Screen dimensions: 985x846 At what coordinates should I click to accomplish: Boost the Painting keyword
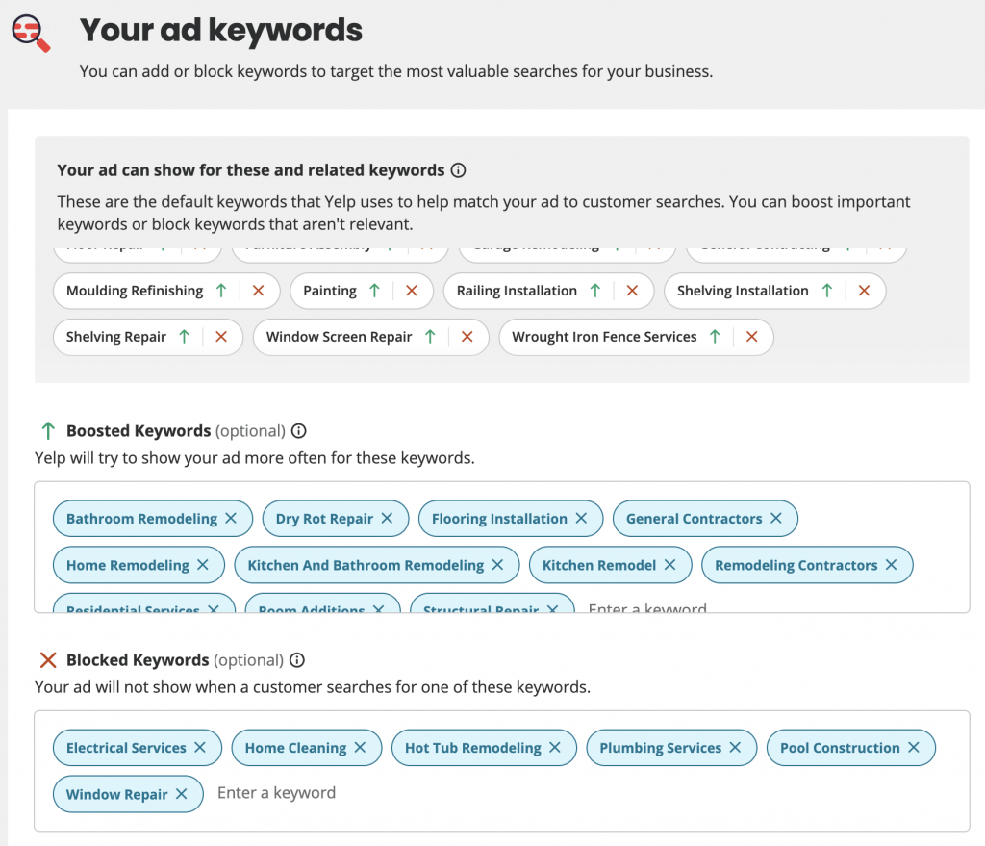[374, 291]
